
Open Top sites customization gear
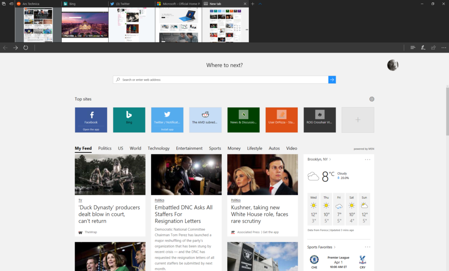click(372, 99)
